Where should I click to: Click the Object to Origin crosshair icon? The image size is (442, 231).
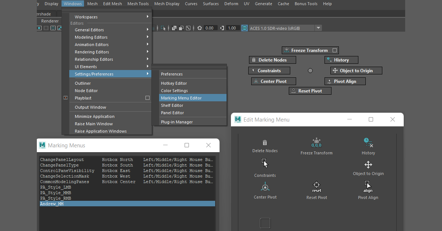[368, 165]
